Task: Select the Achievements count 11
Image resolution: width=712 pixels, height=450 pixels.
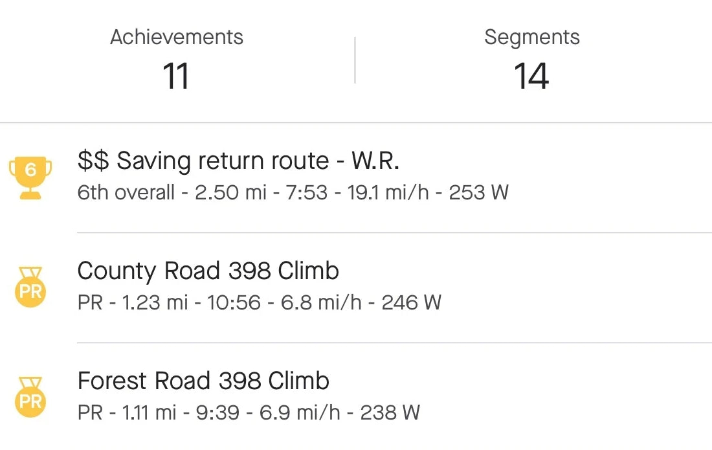Action: pyautogui.click(x=175, y=76)
